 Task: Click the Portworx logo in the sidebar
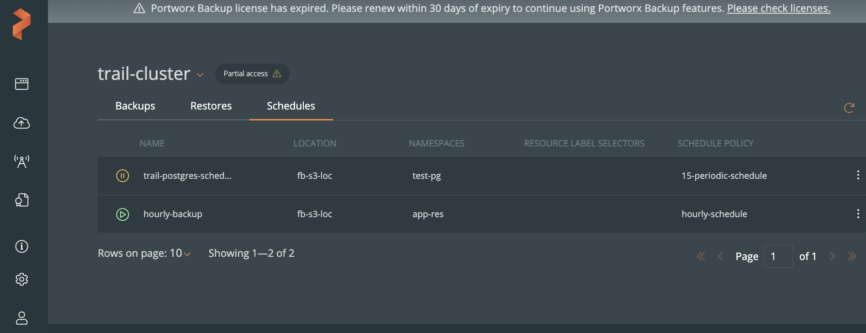click(21, 24)
